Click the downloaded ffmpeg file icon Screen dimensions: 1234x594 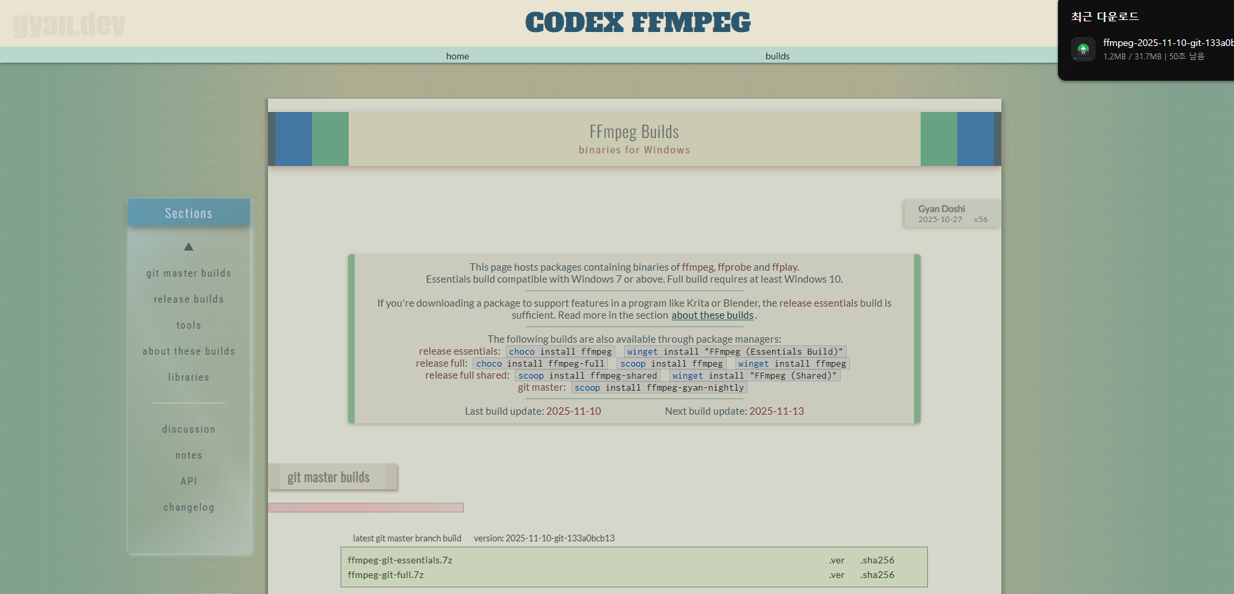(x=1083, y=49)
